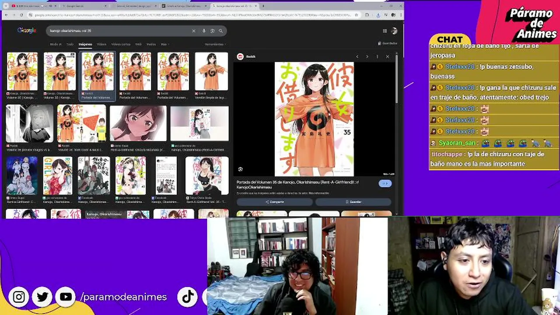Open the three-dot menu in image preview
The height and width of the screenshot is (315, 560).
pyautogui.click(x=377, y=56)
